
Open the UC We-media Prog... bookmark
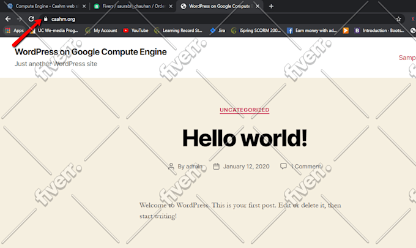[x=54, y=31]
